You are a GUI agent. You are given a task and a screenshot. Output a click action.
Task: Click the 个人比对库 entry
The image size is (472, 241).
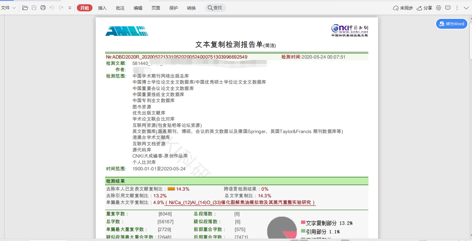point(144,162)
